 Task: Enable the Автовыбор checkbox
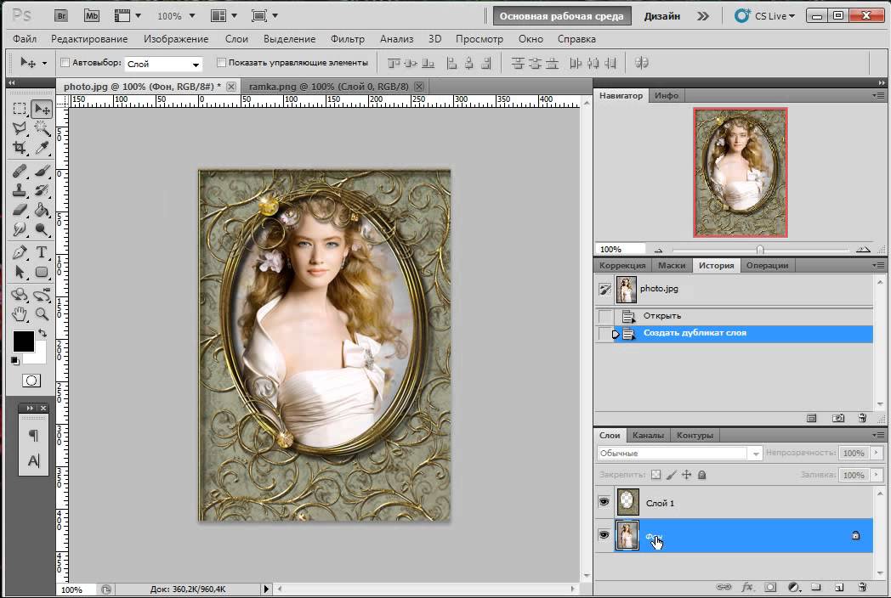point(65,63)
